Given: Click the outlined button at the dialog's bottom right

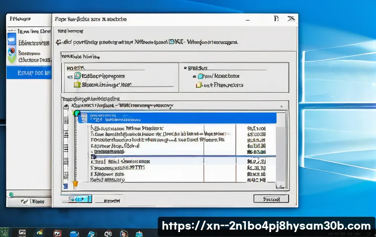Looking at the screenshot, I should click(271, 199).
